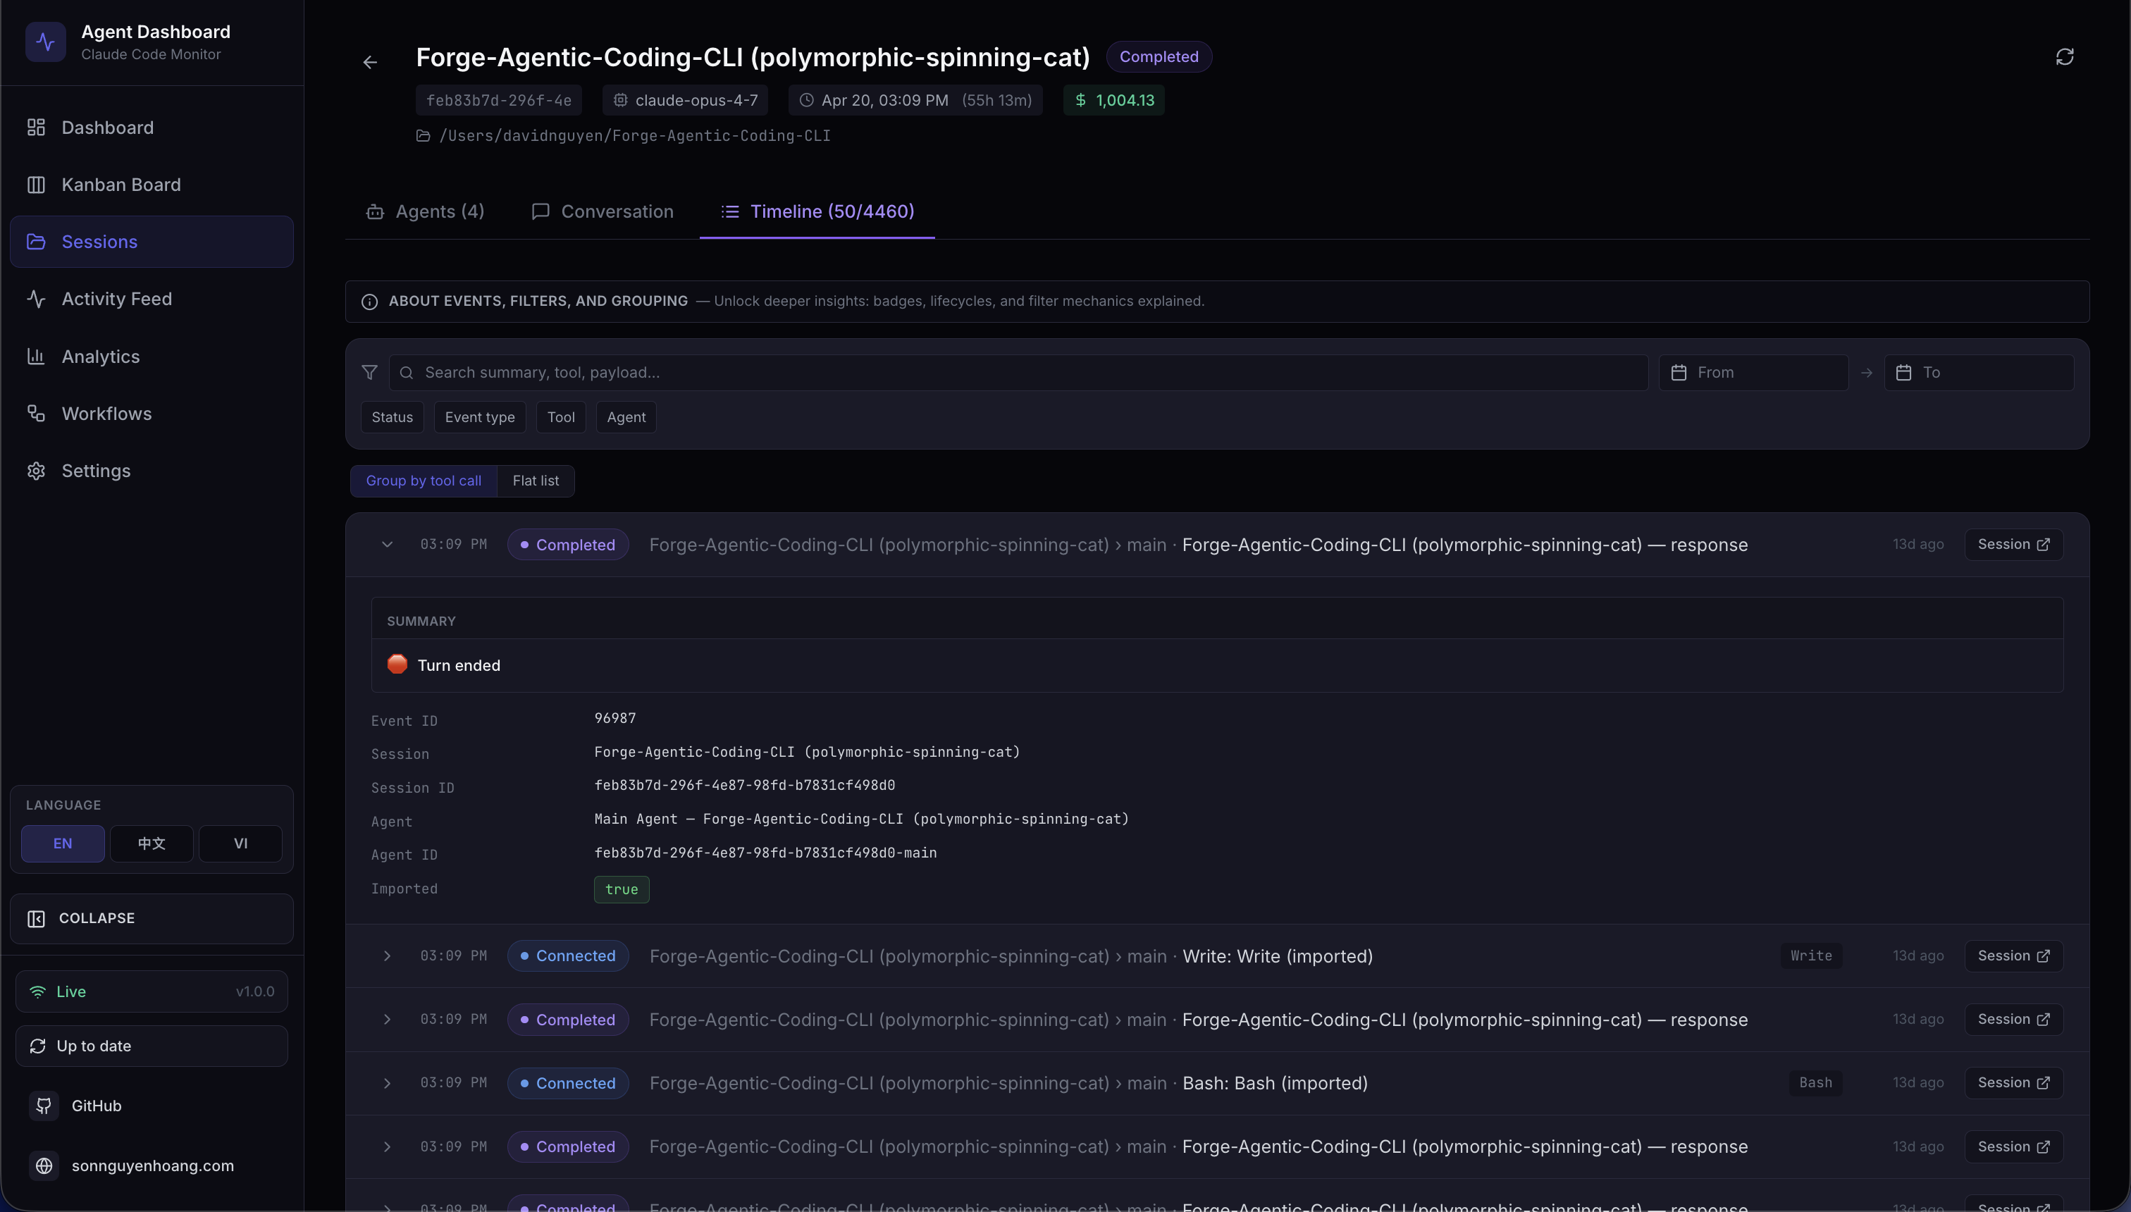Select Group by tool call view
This screenshot has height=1212, width=2131.
pos(424,481)
